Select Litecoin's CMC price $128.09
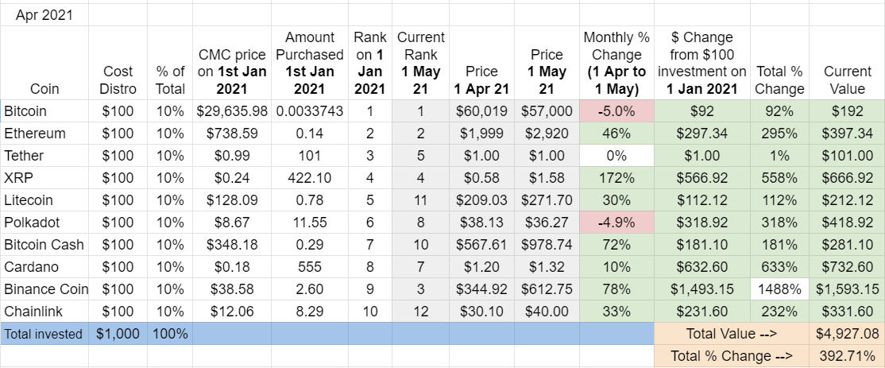Viewport: 885px width, 368px height. coord(232,200)
